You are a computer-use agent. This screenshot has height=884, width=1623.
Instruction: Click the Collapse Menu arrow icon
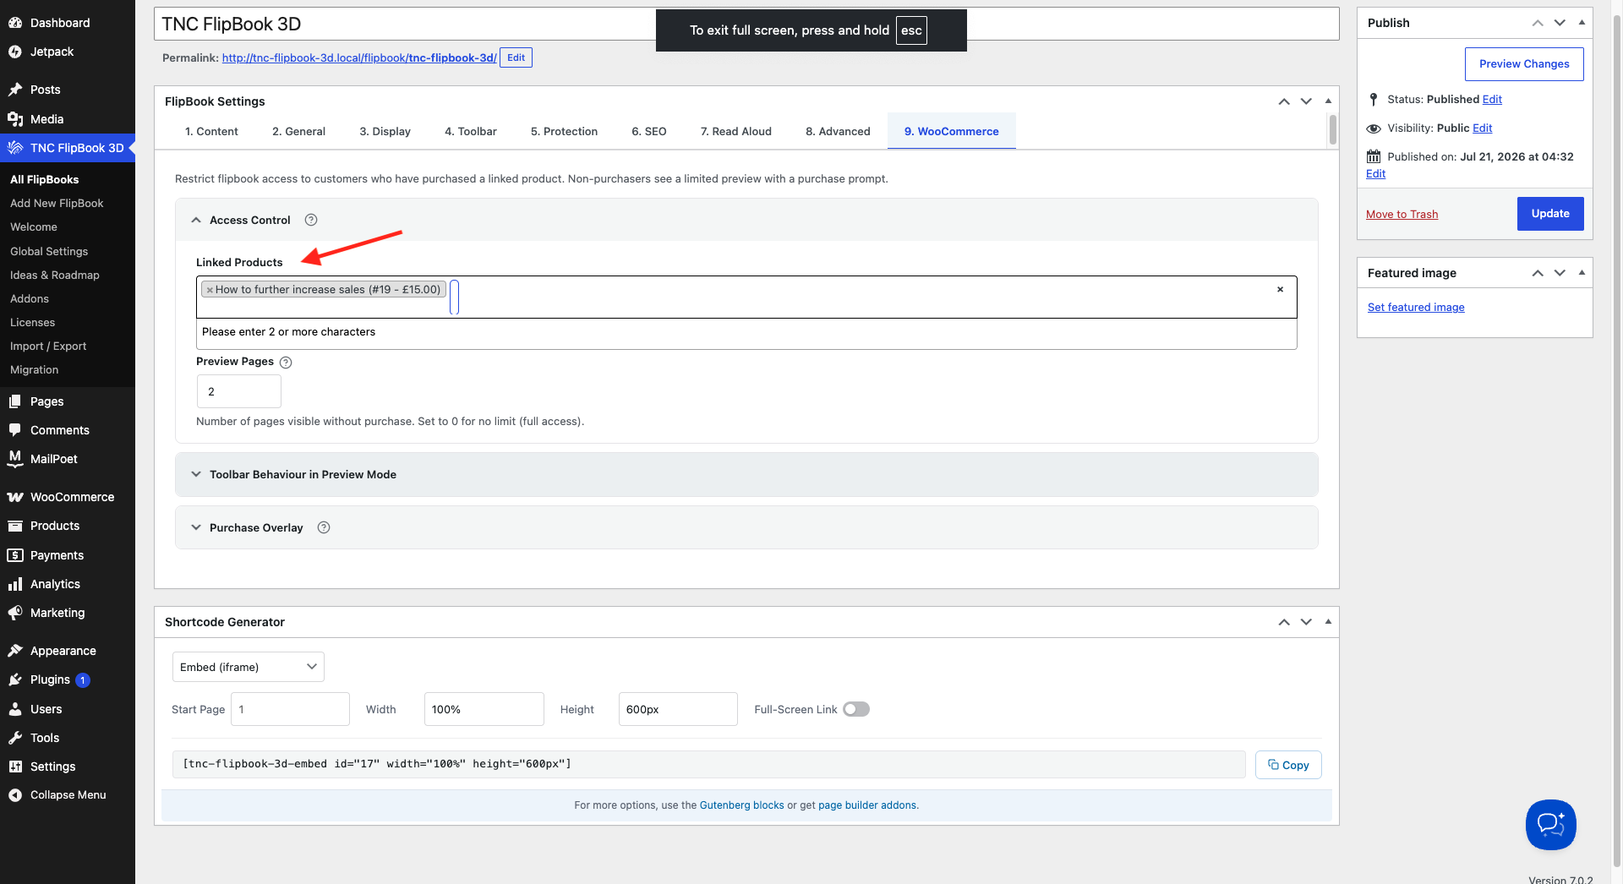tap(15, 795)
